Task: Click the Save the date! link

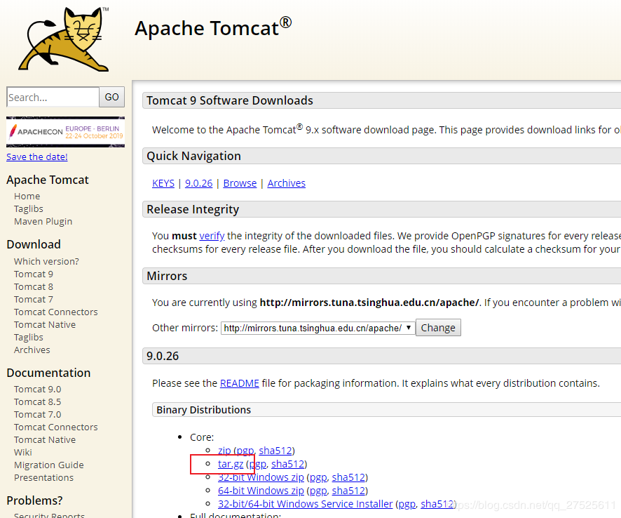Action: (37, 157)
